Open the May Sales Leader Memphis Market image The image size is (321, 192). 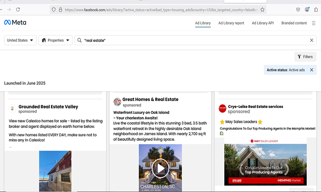tap(265, 162)
